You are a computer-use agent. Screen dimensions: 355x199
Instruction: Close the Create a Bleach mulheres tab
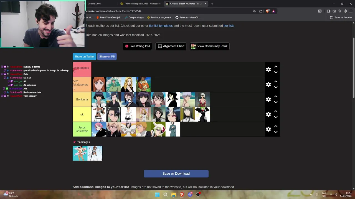click(x=205, y=4)
